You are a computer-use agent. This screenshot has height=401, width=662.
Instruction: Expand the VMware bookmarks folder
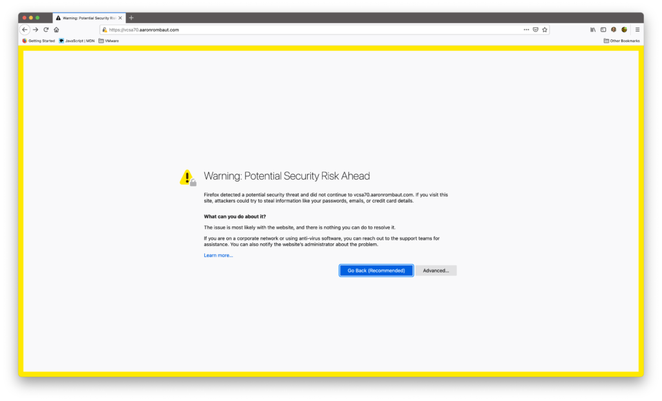(x=109, y=41)
